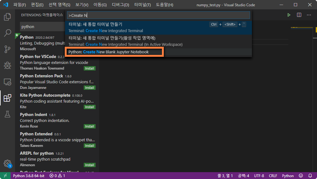Open notifications bell in status bar
This screenshot has width=317, height=179.
pos(310,176)
